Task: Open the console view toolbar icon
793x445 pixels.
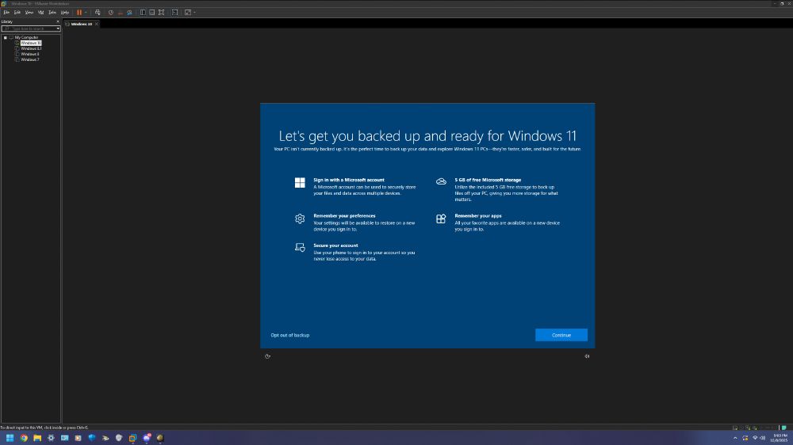Action: click(x=174, y=12)
